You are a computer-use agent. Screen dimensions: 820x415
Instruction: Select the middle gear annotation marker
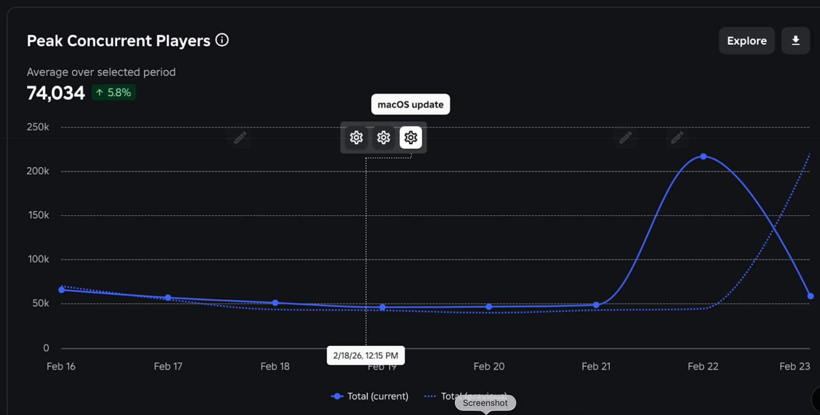(x=384, y=138)
